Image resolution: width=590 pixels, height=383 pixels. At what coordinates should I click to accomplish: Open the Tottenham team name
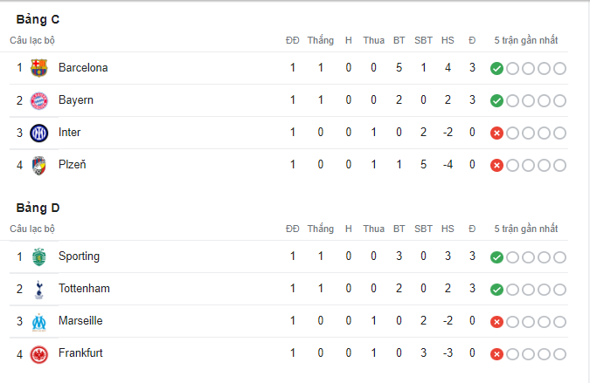point(84,289)
